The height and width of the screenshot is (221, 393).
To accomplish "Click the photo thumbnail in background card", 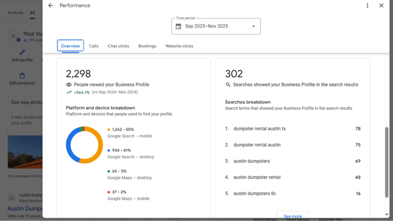I will [x=25, y=152].
